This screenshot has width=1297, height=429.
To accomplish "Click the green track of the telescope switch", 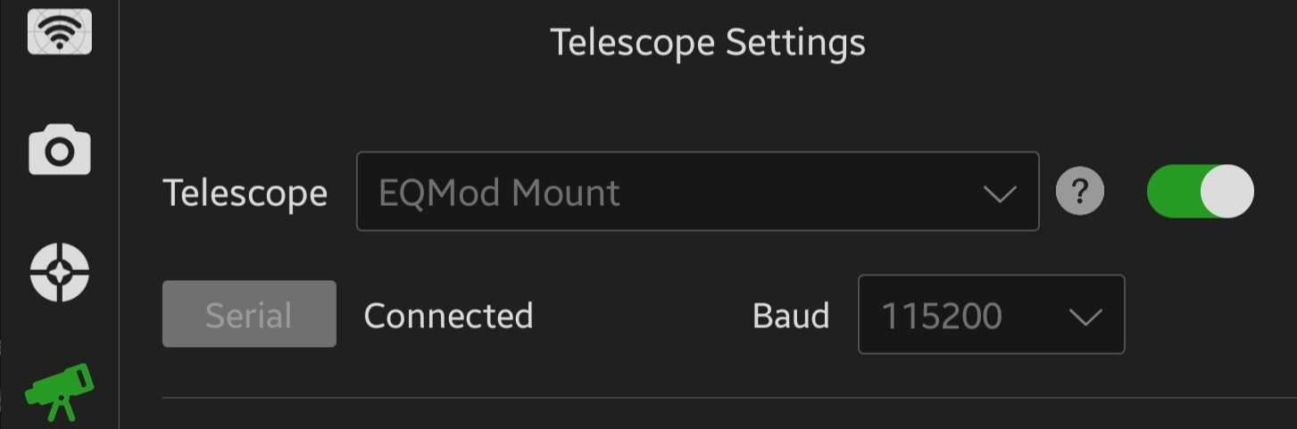I will tap(1171, 191).
